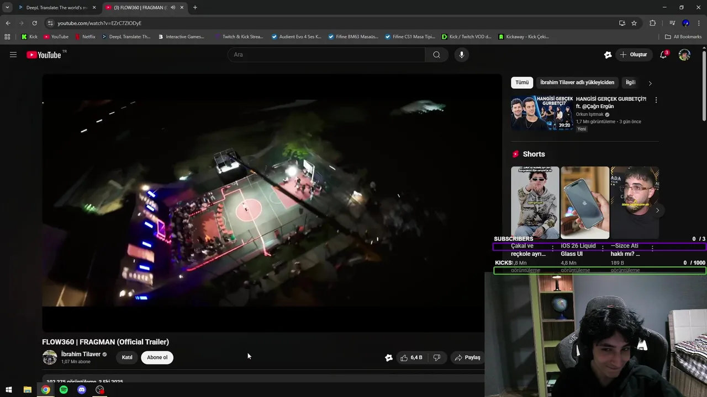
Task: Open the iOS 26 Liquid Glass Short
Action: point(584,203)
